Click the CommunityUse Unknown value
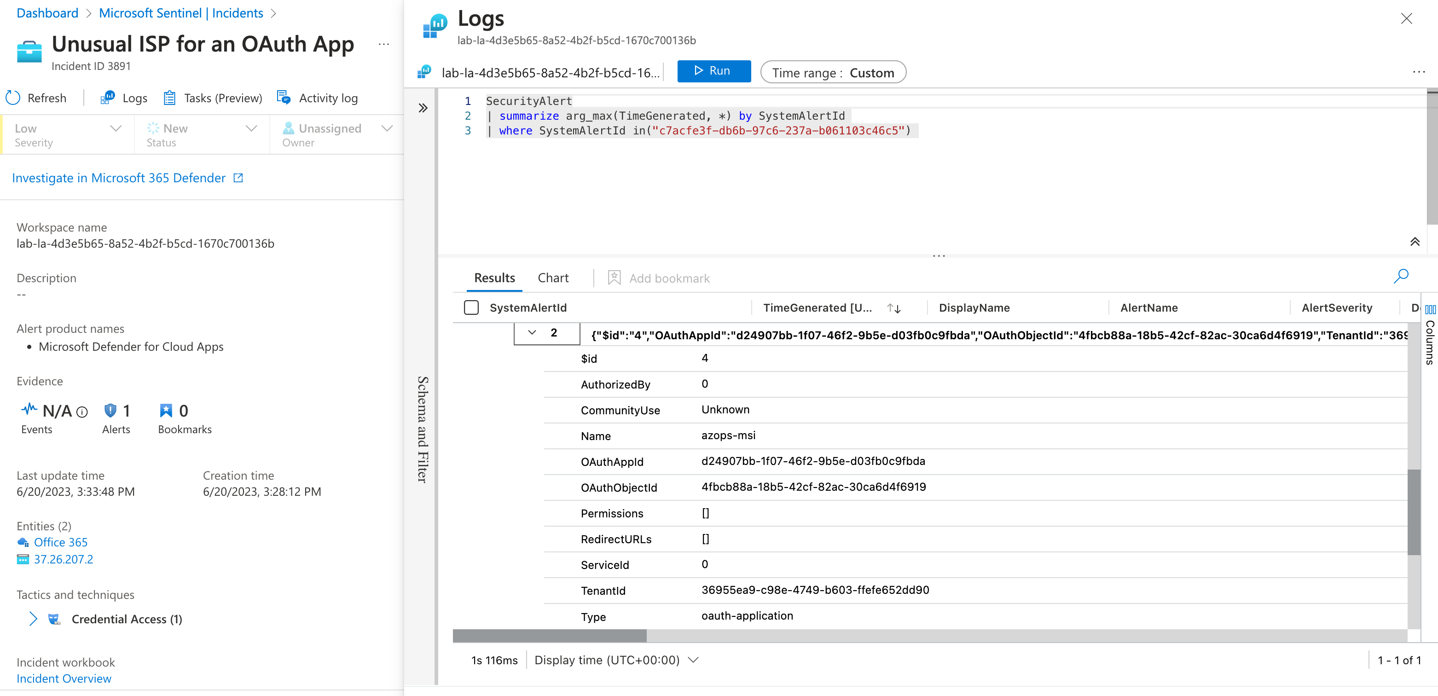The width and height of the screenshot is (1438, 696). click(725, 410)
